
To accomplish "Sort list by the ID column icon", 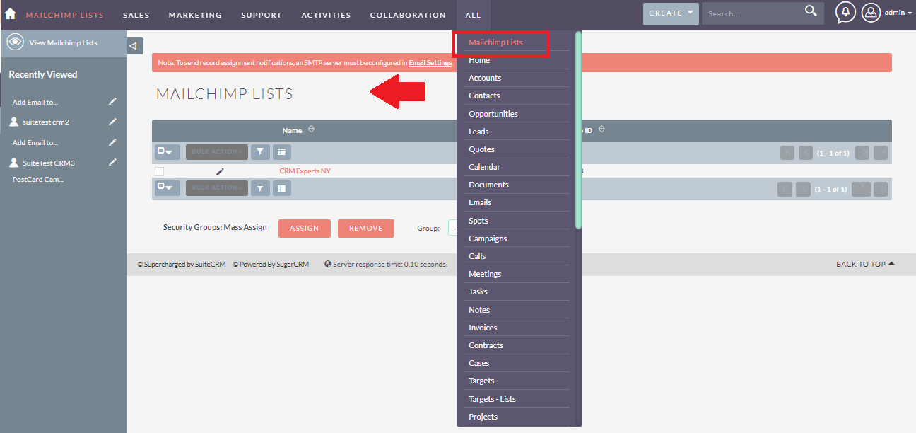I will pyautogui.click(x=601, y=129).
